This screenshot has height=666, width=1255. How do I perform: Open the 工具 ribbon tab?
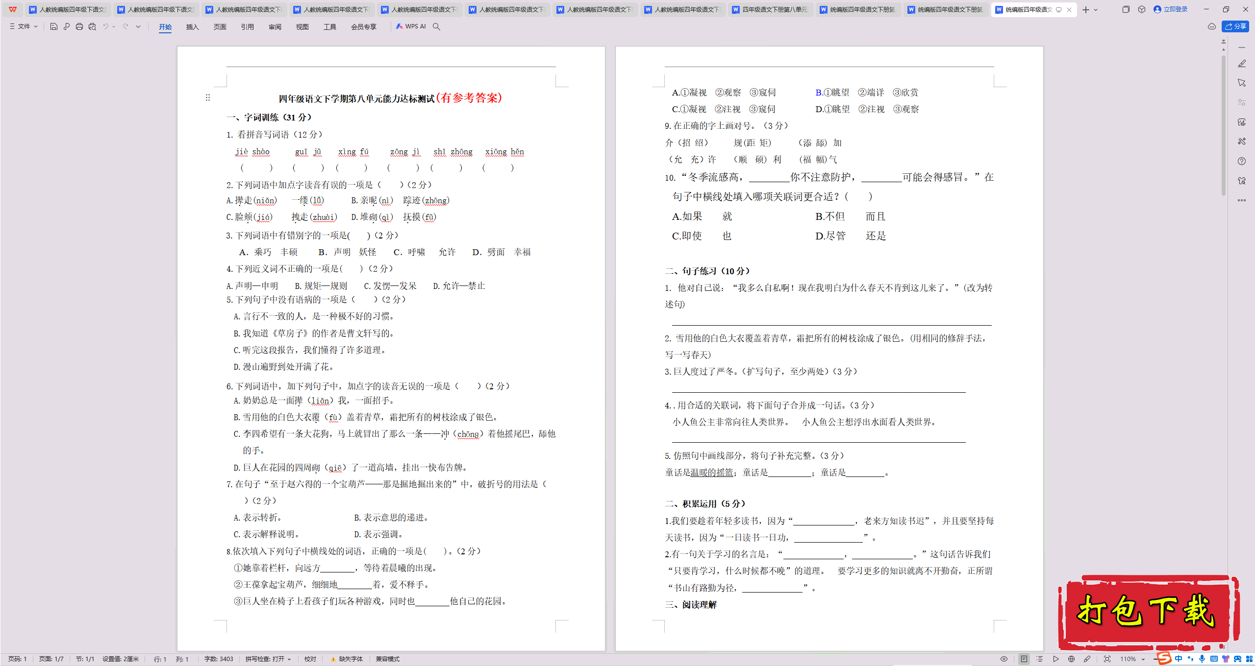(330, 26)
